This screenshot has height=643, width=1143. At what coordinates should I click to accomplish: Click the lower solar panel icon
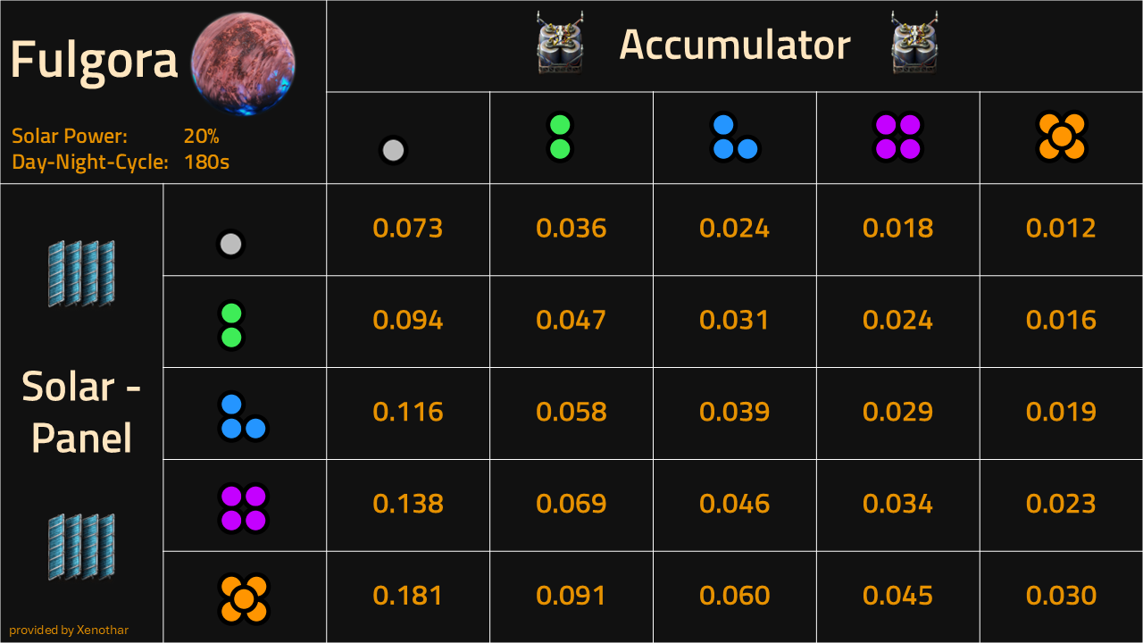[81, 547]
